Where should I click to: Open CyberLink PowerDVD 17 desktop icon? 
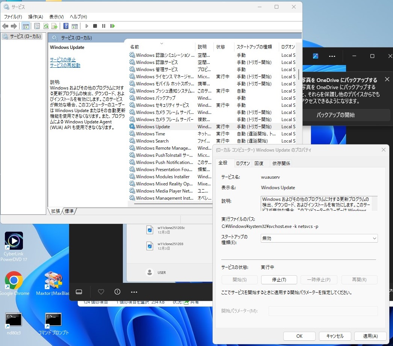coord(14,241)
